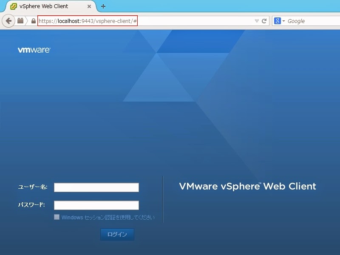
Task: Click the ユーザー名: label
Action: point(33,187)
